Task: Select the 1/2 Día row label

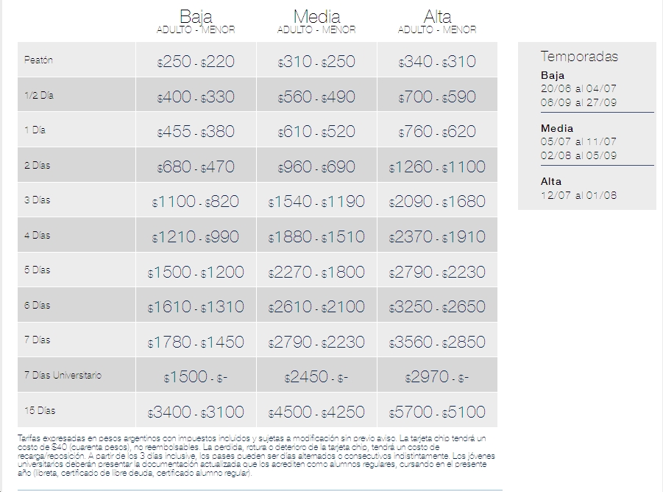Action: tap(39, 96)
